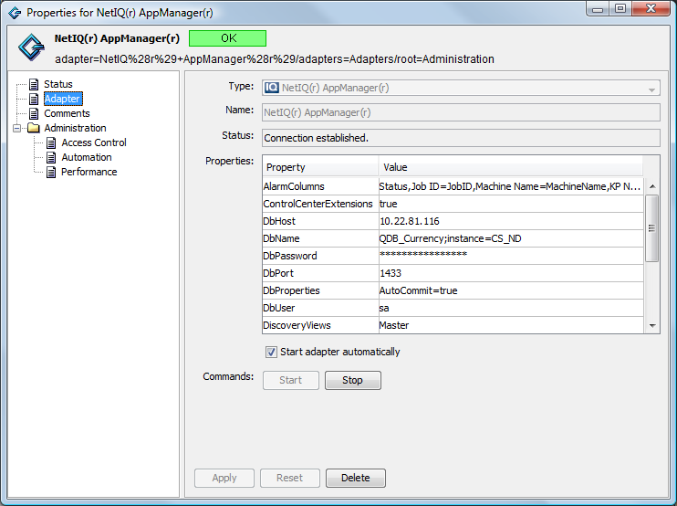Click the Delete button
Screen dimensions: 677x506
click(x=356, y=478)
